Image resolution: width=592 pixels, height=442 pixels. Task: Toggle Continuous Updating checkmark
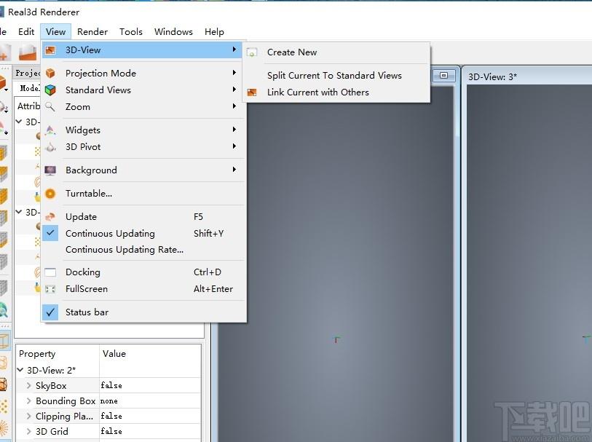[x=50, y=233]
